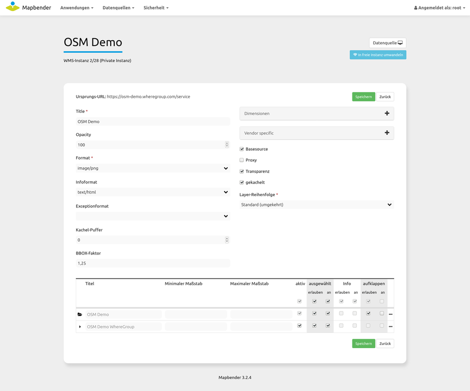Click the Title input field

click(151, 121)
